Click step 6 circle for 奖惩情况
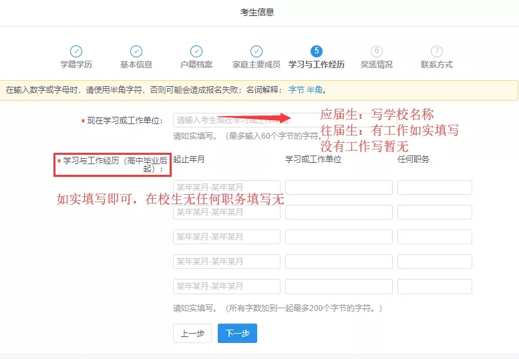Viewport: 519px width, 359px height. tap(377, 51)
